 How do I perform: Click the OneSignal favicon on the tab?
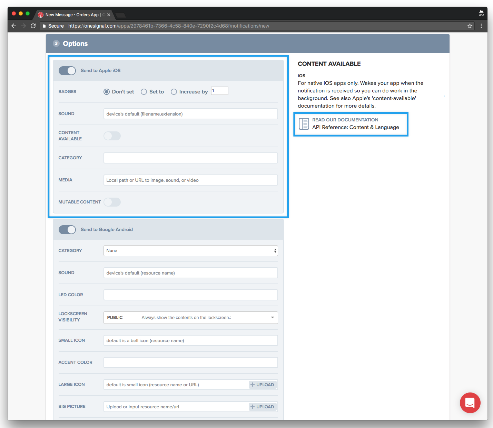click(x=41, y=15)
